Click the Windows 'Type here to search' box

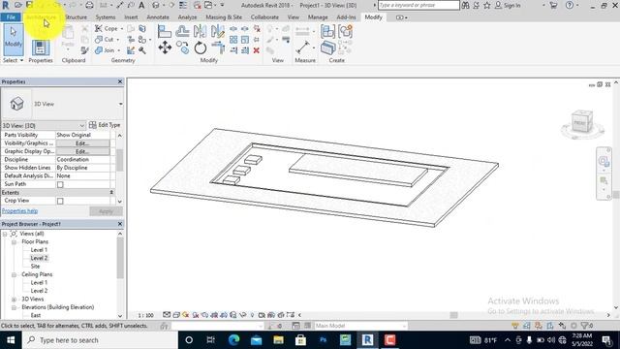(x=100, y=340)
